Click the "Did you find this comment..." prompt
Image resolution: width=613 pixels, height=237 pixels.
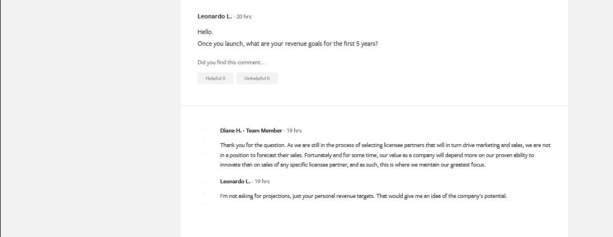click(x=231, y=63)
